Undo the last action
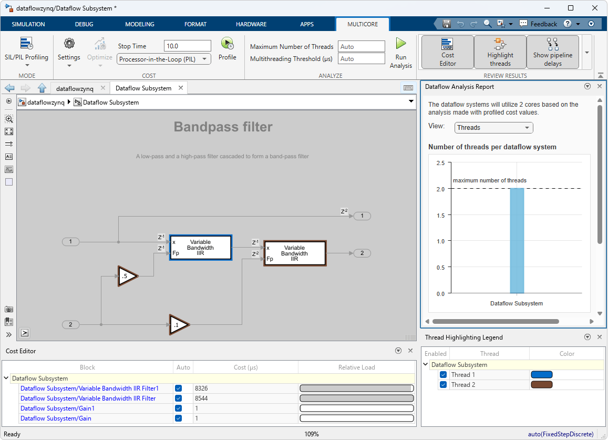The image size is (608, 440). [x=460, y=24]
